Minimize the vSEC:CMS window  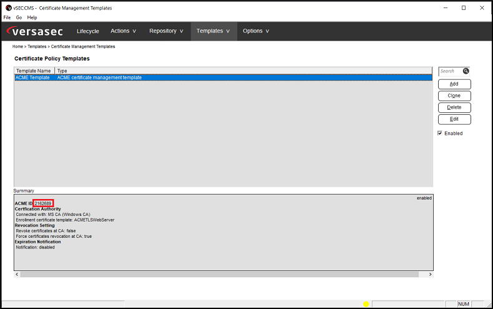pos(446,8)
